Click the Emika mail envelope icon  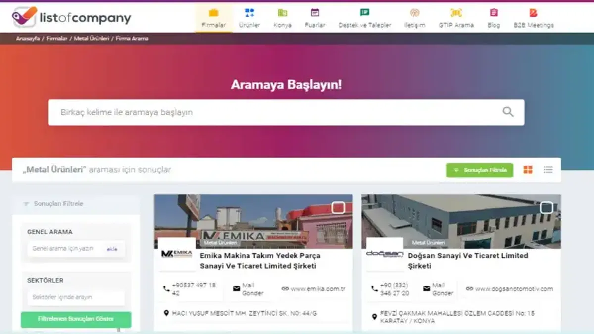(x=236, y=289)
